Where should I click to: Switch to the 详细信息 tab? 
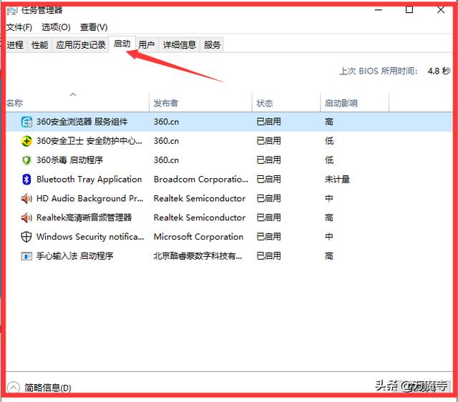click(180, 44)
